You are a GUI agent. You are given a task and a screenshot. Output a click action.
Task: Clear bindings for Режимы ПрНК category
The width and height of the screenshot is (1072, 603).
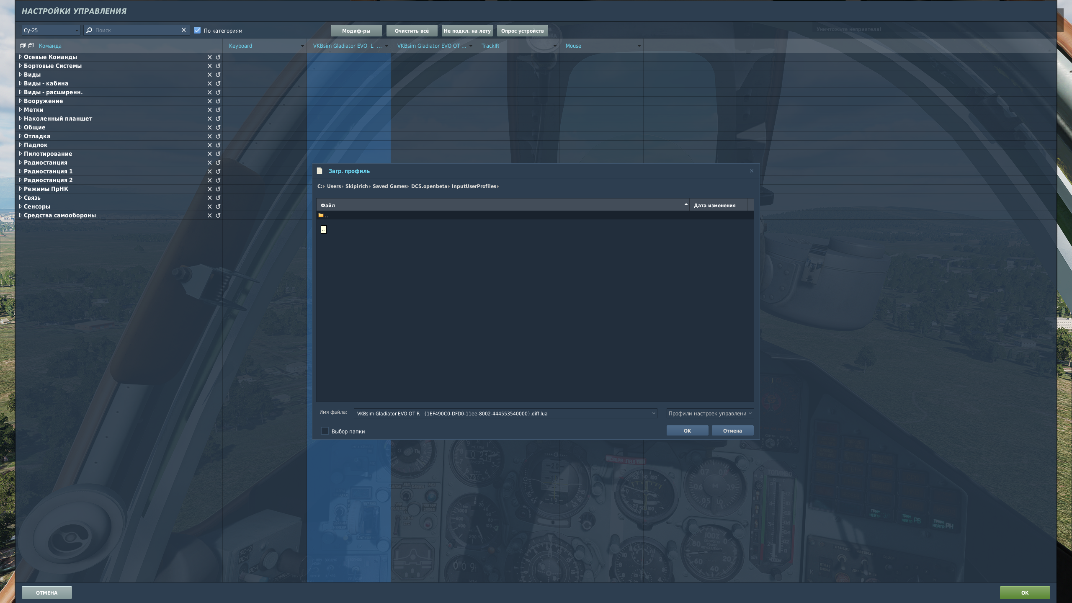coord(209,189)
